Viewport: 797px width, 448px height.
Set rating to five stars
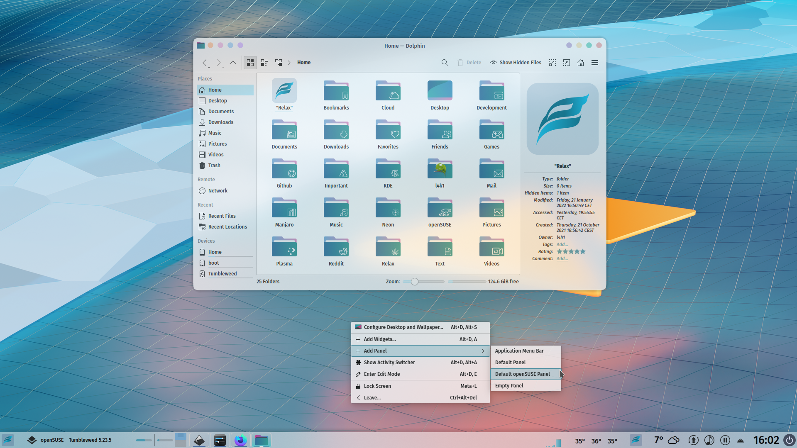coord(583,252)
